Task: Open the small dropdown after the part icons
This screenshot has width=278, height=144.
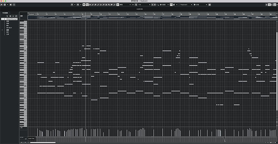Action: click(x=177, y=5)
